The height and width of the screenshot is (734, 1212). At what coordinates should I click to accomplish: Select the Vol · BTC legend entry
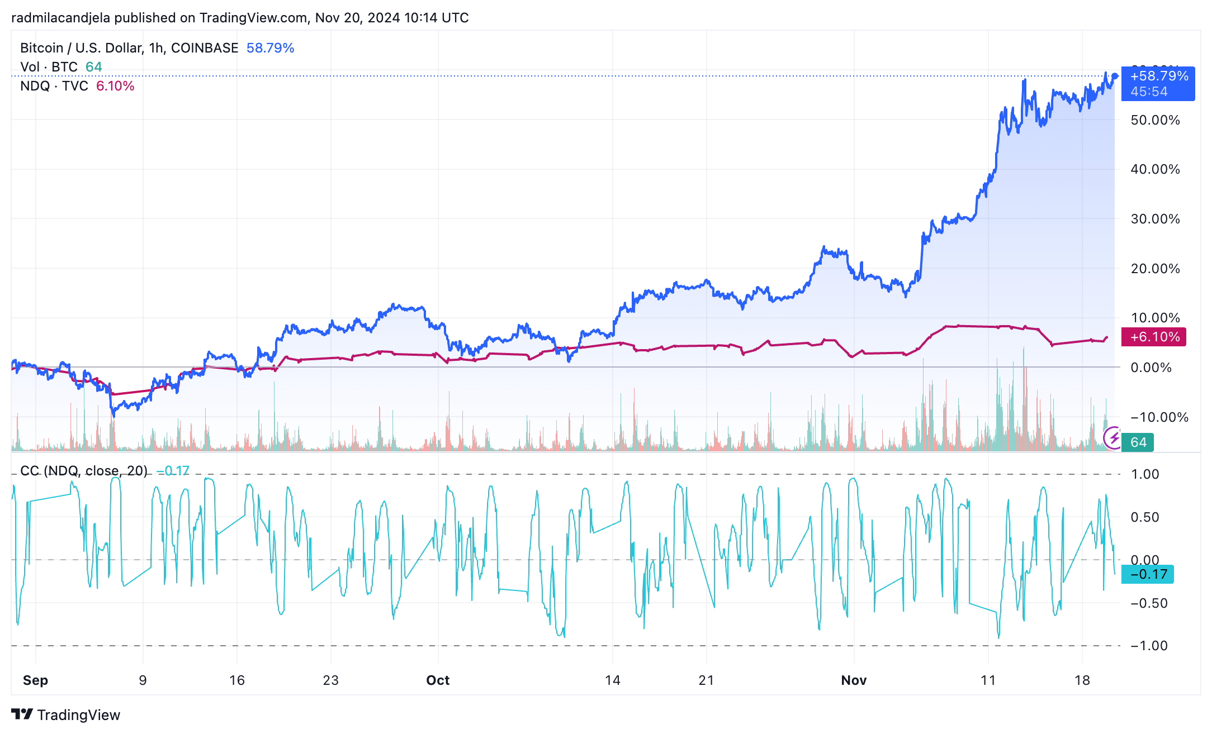(x=49, y=67)
